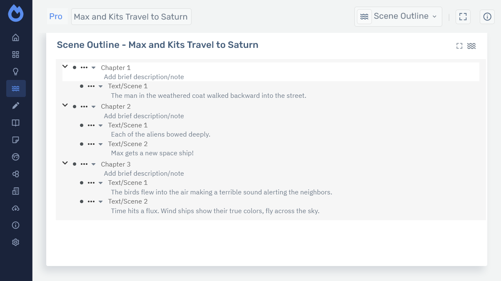Select the pencil writing icon
501x281 pixels.
(x=16, y=106)
